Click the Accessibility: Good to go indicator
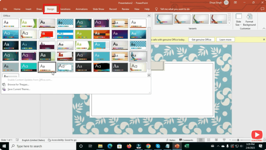 point(62,140)
